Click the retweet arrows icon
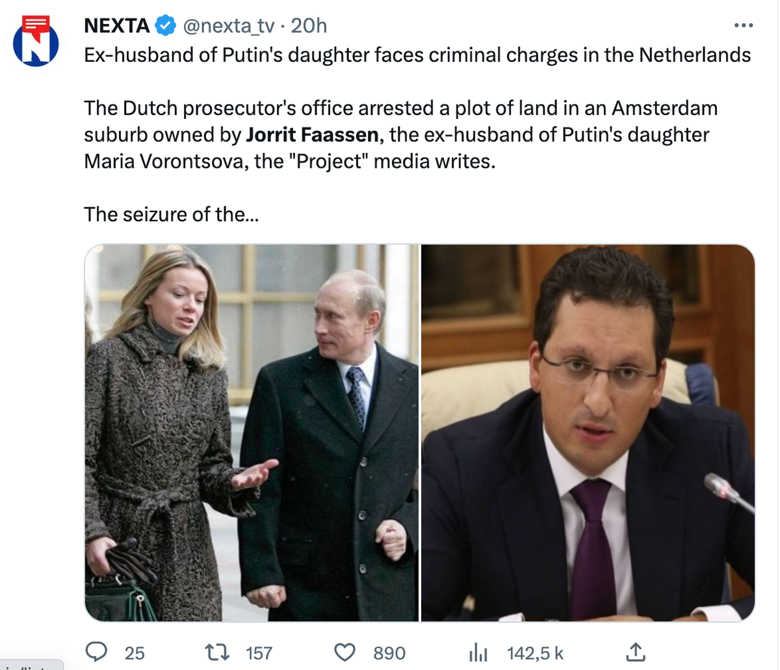Screen dimensions: 780x670 213,652
